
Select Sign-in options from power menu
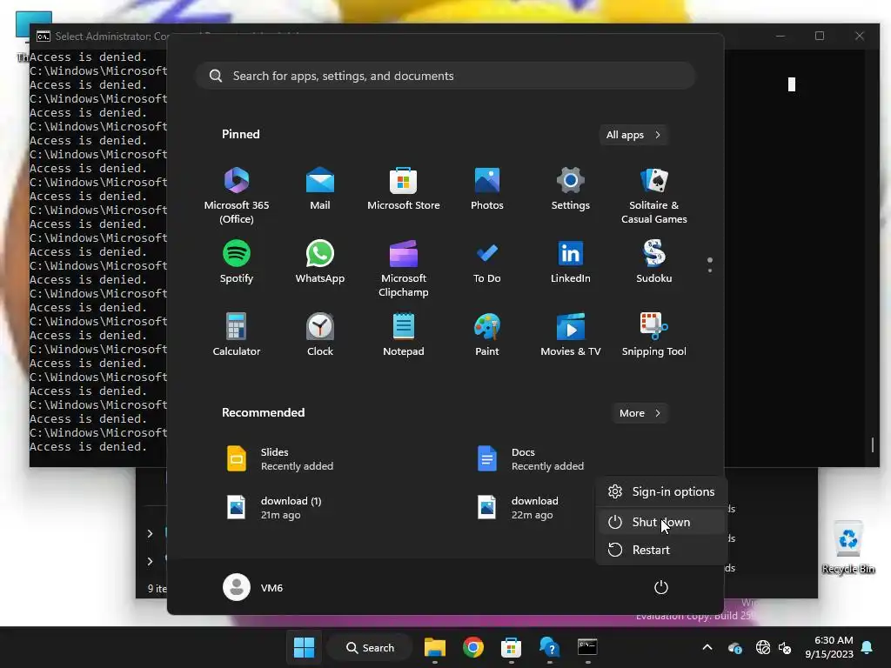click(x=662, y=491)
